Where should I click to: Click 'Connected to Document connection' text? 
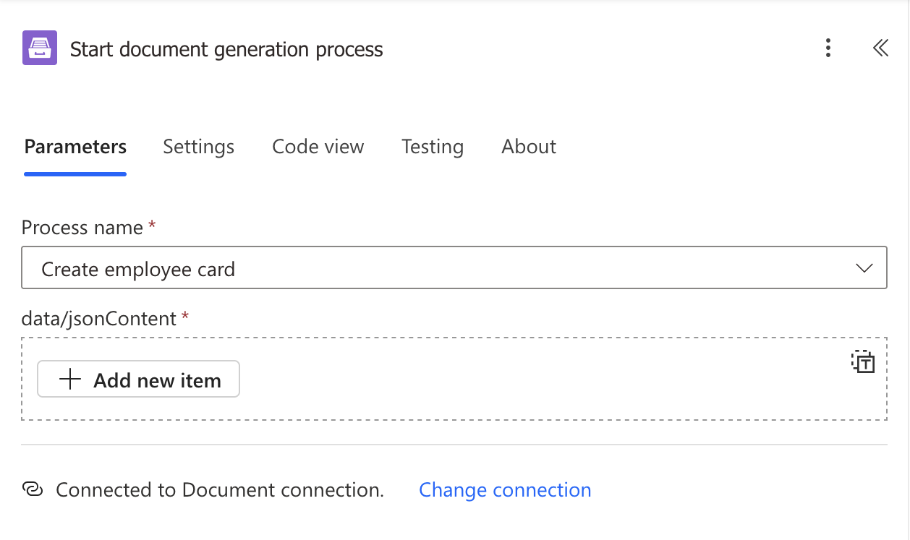[x=219, y=489]
